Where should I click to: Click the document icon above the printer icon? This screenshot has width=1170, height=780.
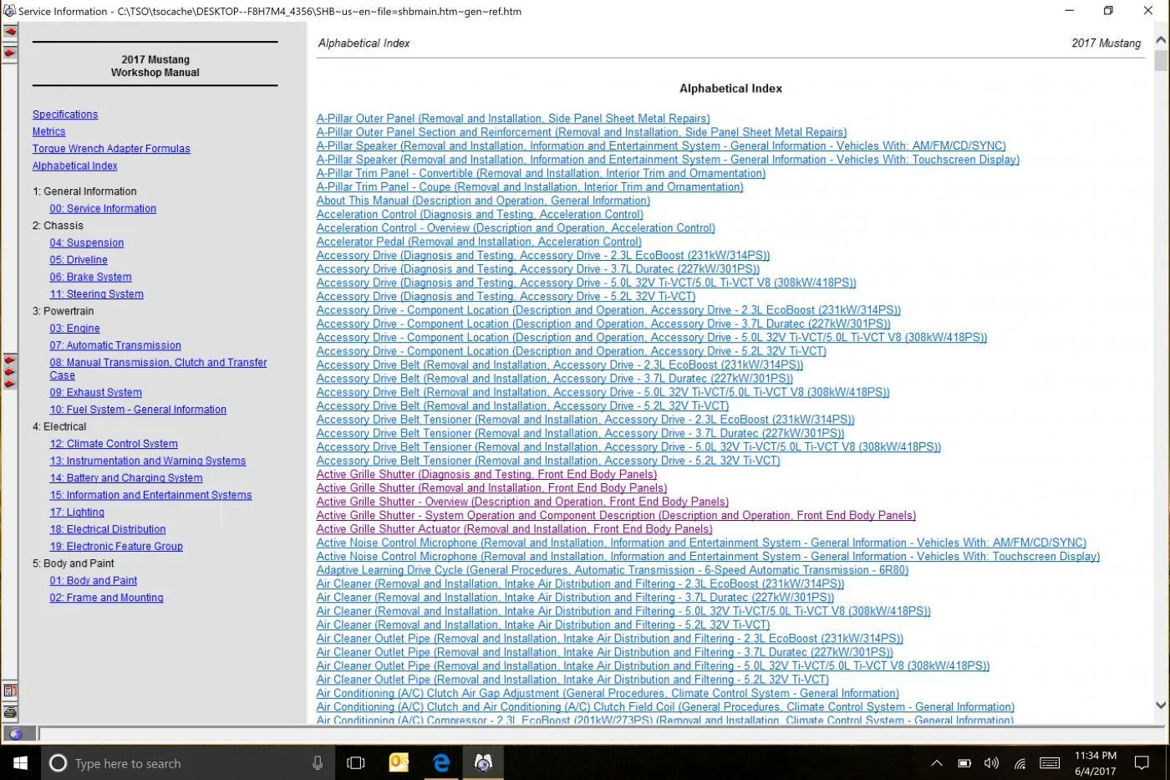(x=10, y=691)
